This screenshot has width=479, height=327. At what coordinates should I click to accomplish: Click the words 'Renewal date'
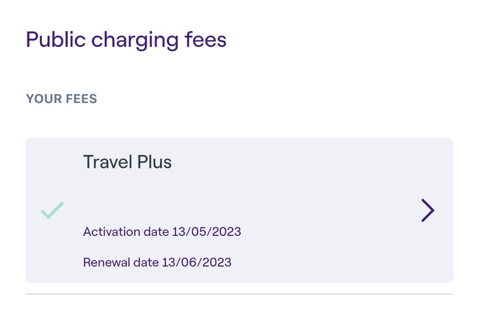pyautogui.click(x=120, y=262)
